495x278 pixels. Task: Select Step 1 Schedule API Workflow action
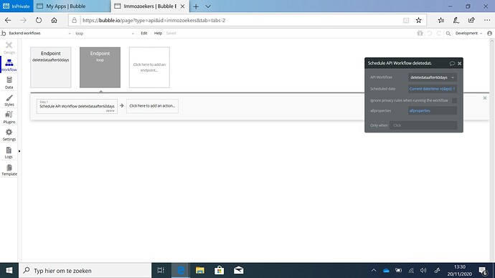pyautogui.click(x=77, y=106)
